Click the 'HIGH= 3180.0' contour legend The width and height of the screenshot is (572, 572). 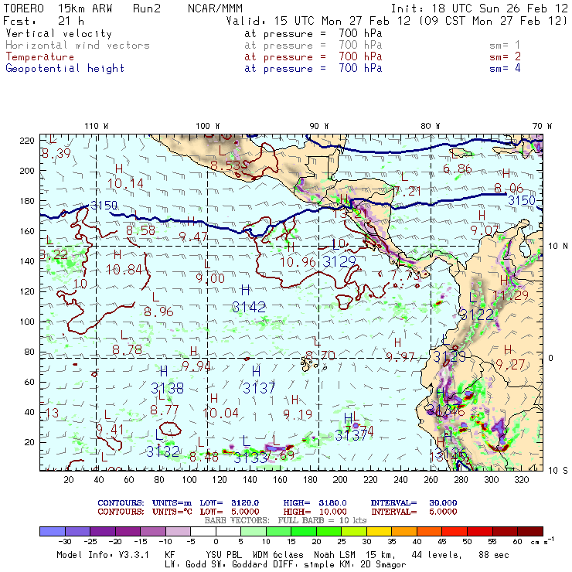tap(315, 503)
